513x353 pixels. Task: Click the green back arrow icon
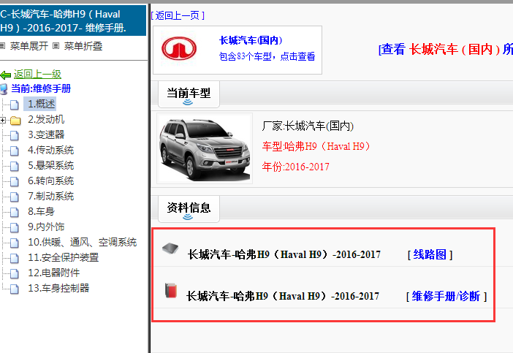click(6, 75)
